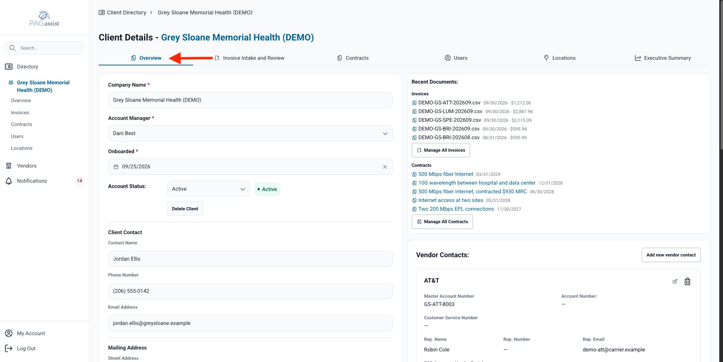723x362 pixels.
Task: Open the Locations tab
Action: (x=560, y=58)
